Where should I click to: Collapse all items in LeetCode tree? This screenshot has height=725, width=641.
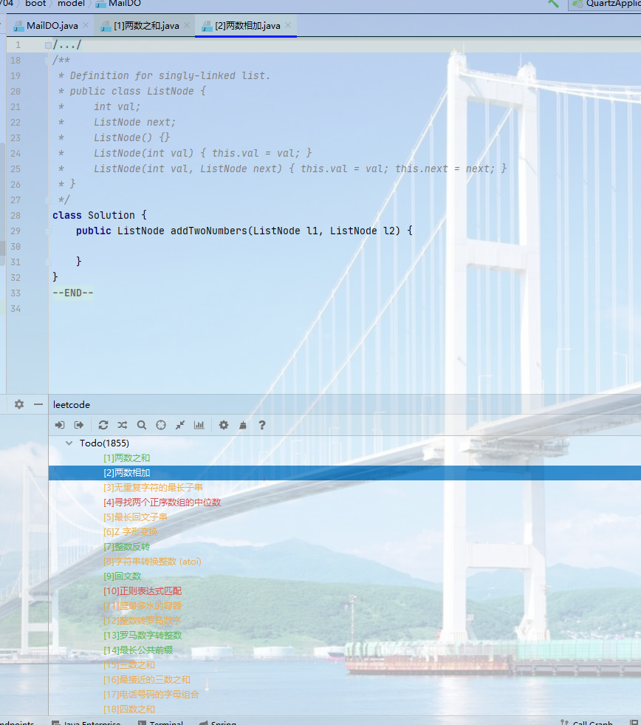pyautogui.click(x=179, y=425)
